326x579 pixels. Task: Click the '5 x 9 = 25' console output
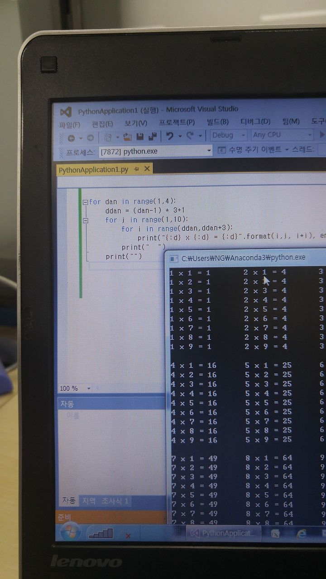pos(268,439)
